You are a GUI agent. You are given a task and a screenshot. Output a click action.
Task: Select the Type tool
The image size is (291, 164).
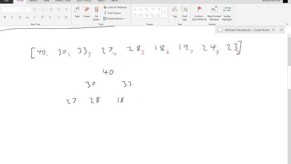(77, 12)
